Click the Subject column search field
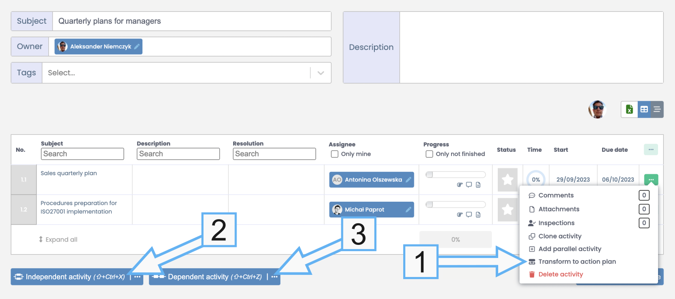Viewport: 675px width, 299px height. click(82, 154)
